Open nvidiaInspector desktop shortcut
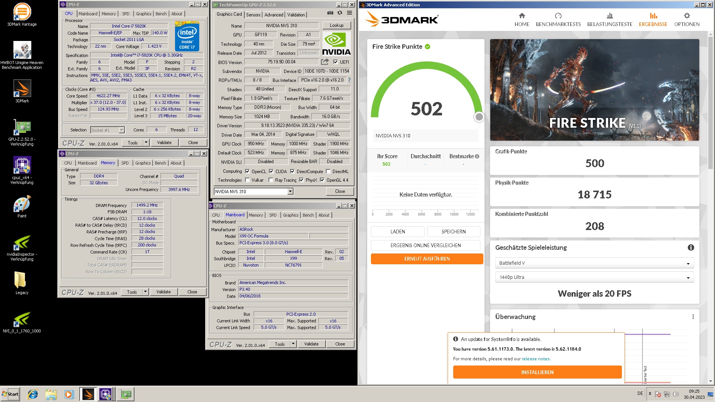Image resolution: width=715 pixels, height=402 pixels. coord(22,248)
